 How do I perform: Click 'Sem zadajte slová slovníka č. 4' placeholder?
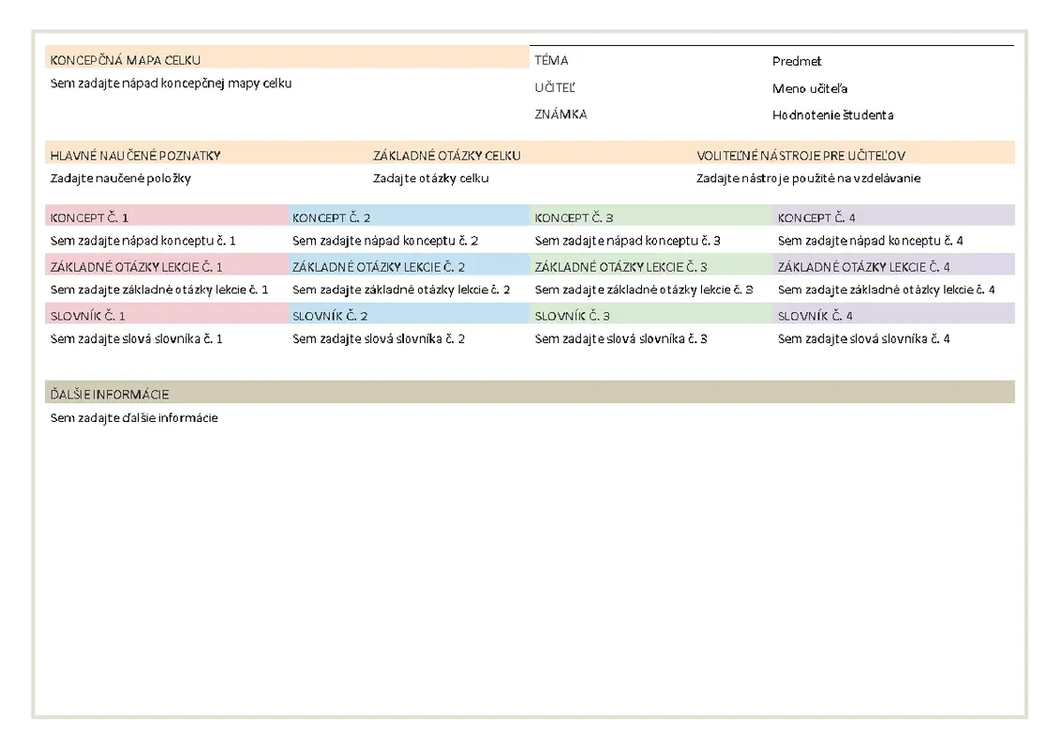click(863, 338)
